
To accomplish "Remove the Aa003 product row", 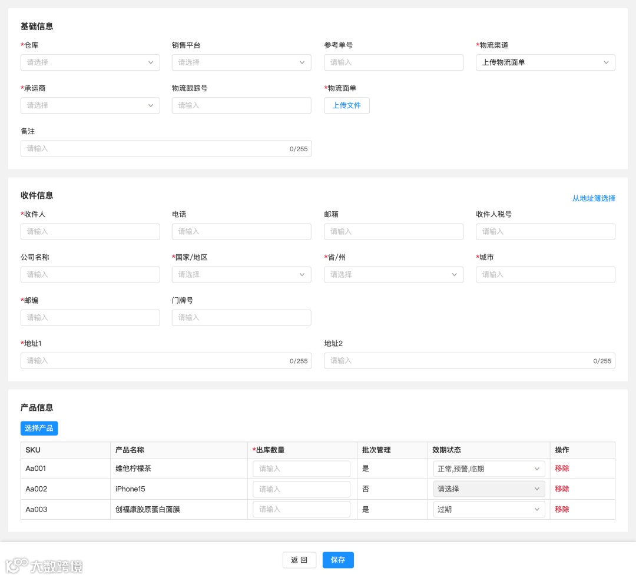I will pos(561,509).
